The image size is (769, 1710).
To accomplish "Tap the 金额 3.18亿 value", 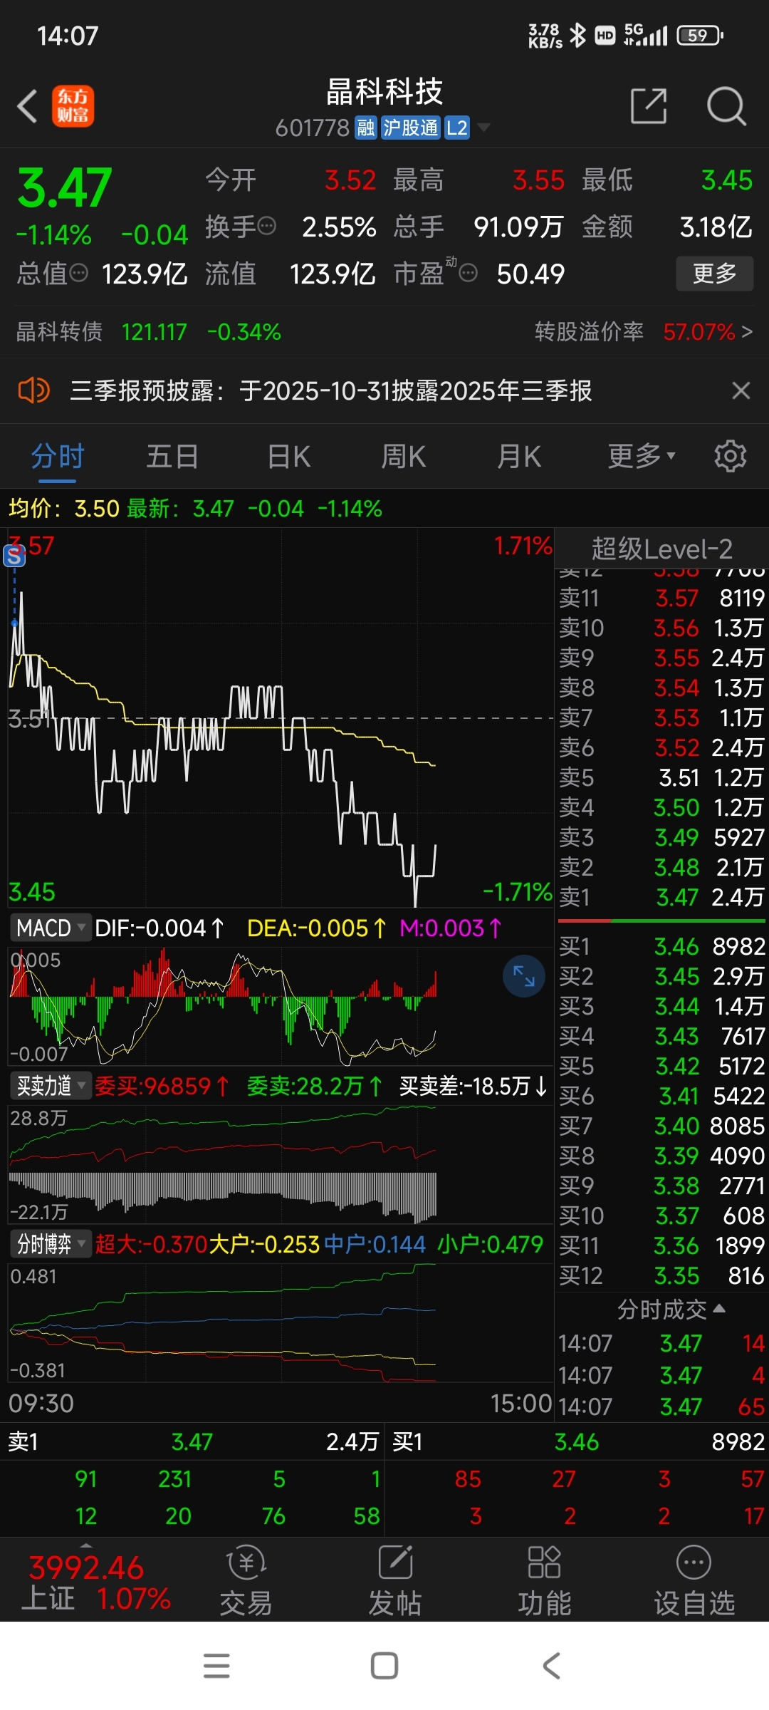I will tap(716, 227).
